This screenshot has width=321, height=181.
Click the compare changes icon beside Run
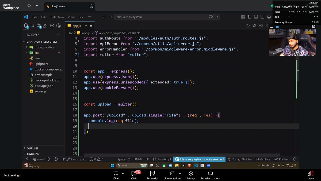click(x=254, y=26)
